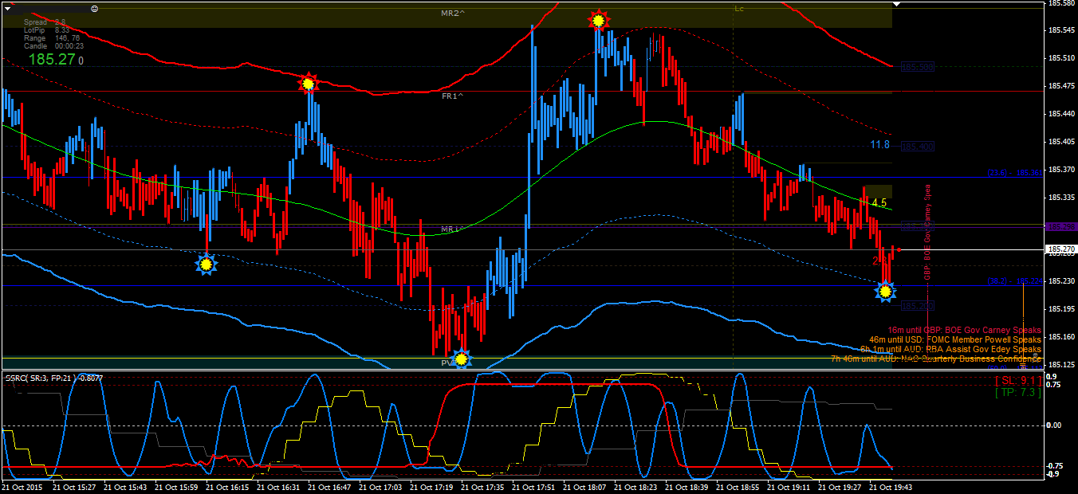Viewport: 1078px width, 494px height.
Task: Click the RBA Assist Gov Edey Speaks line
Action: tap(950, 349)
